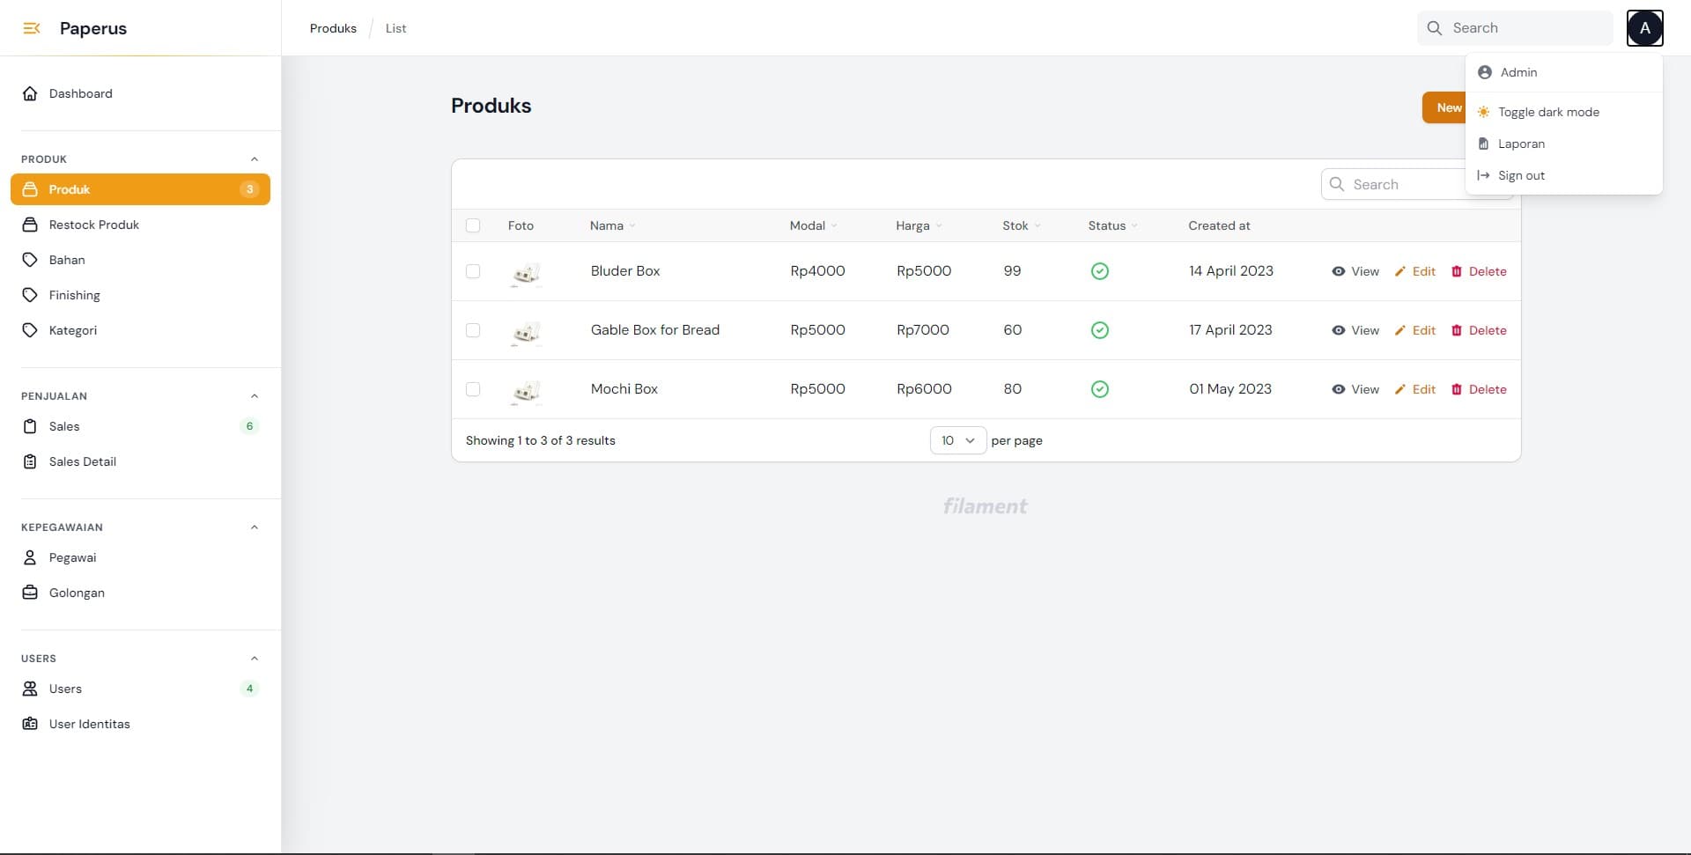Viewport: 1691px width, 855px height.
Task: Click the search magnifier in the top bar
Action: (x=1435, y=27)
